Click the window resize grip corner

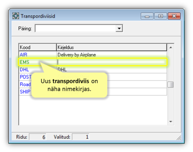pyautogui.click(x=179, y=138)
